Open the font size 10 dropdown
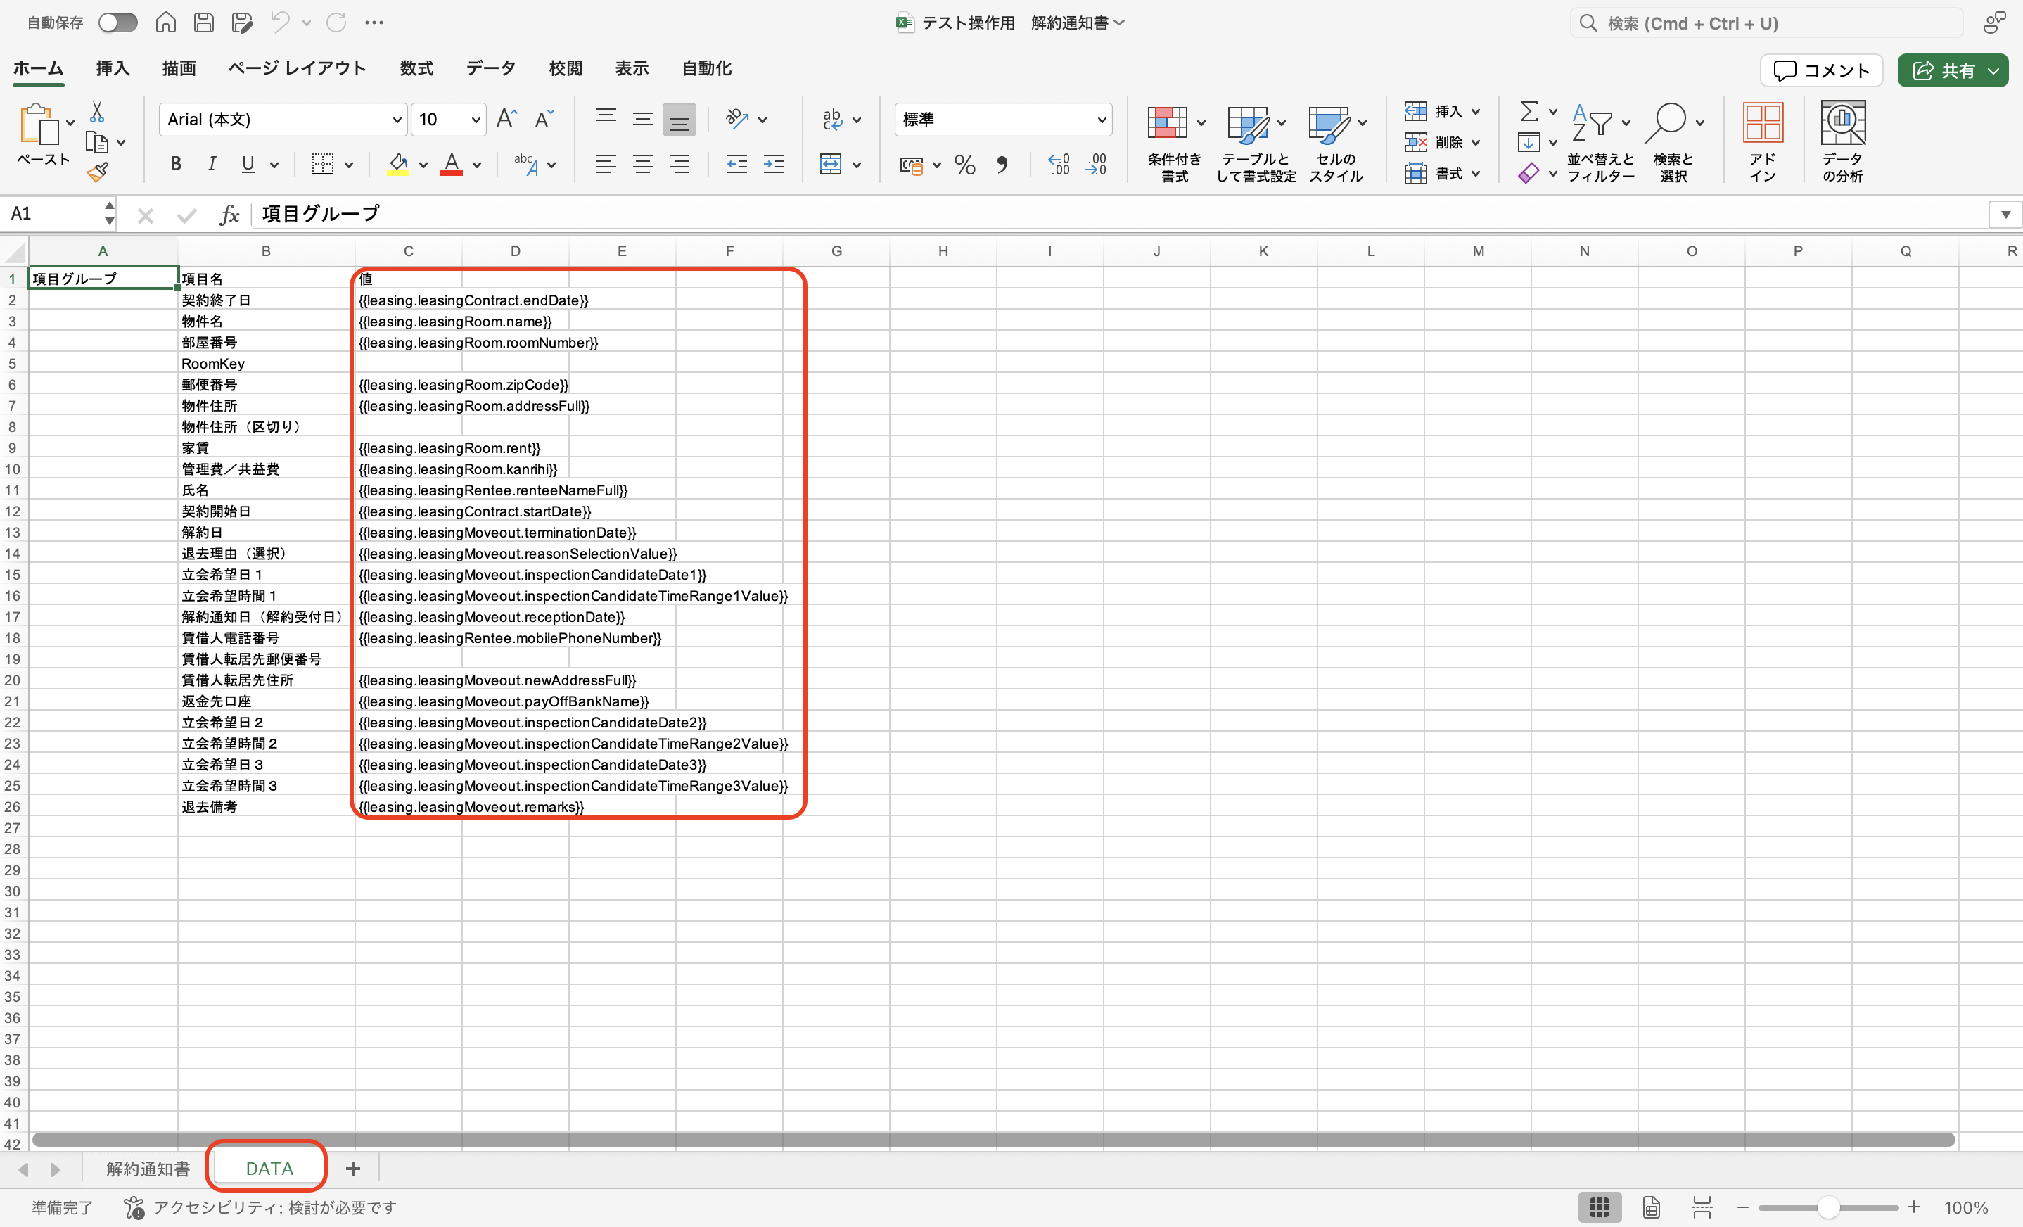 click(x=476, y=120)
